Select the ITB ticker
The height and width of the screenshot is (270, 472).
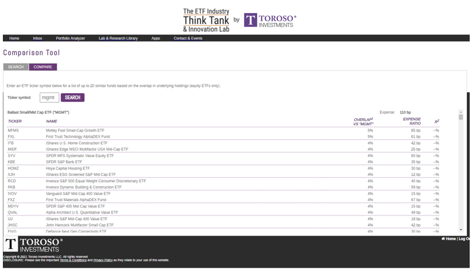click(10, 143)
